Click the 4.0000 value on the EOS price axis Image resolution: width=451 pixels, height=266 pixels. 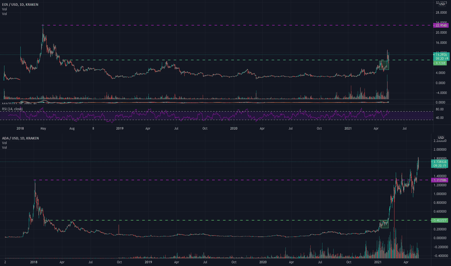coord(441,73)
